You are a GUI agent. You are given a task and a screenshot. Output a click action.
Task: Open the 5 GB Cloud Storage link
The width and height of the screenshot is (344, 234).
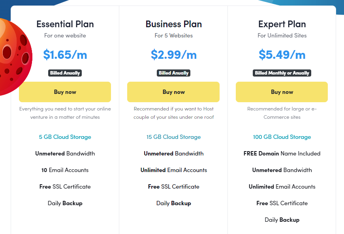65,137
